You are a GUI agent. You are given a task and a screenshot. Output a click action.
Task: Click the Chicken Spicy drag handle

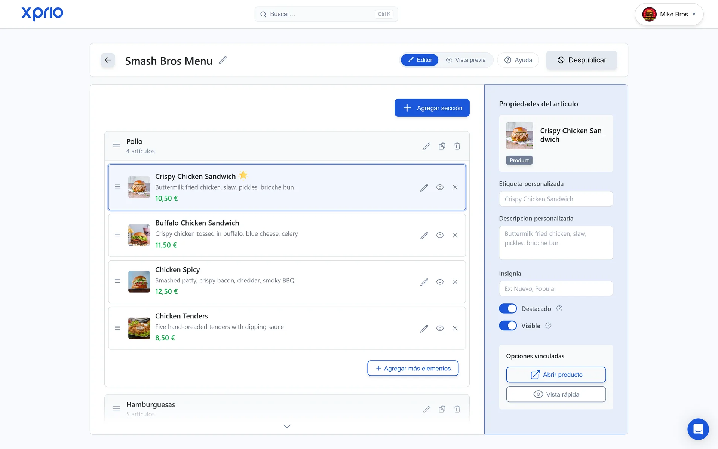point(117,281)
